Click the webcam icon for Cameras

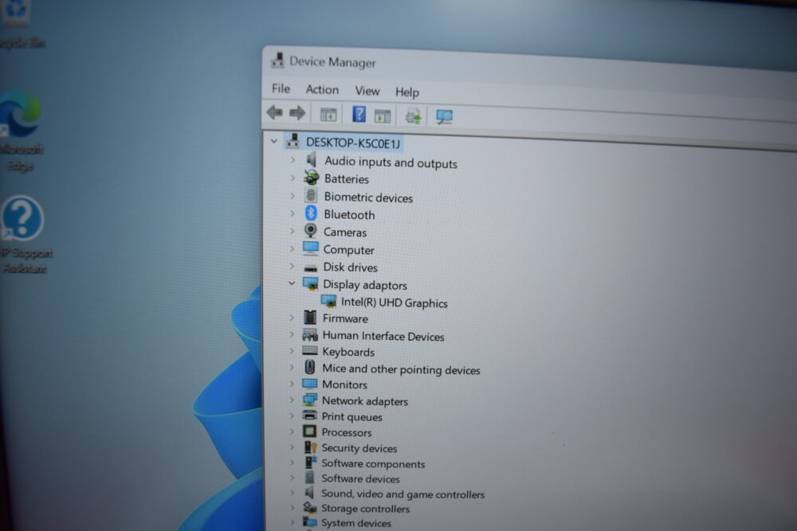[311, 231]
